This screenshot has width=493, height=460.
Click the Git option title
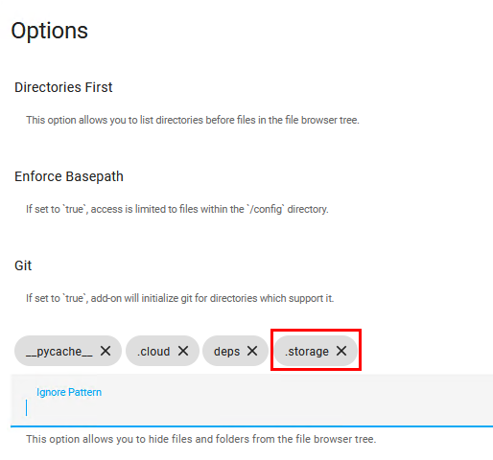[x=23, y=265]
